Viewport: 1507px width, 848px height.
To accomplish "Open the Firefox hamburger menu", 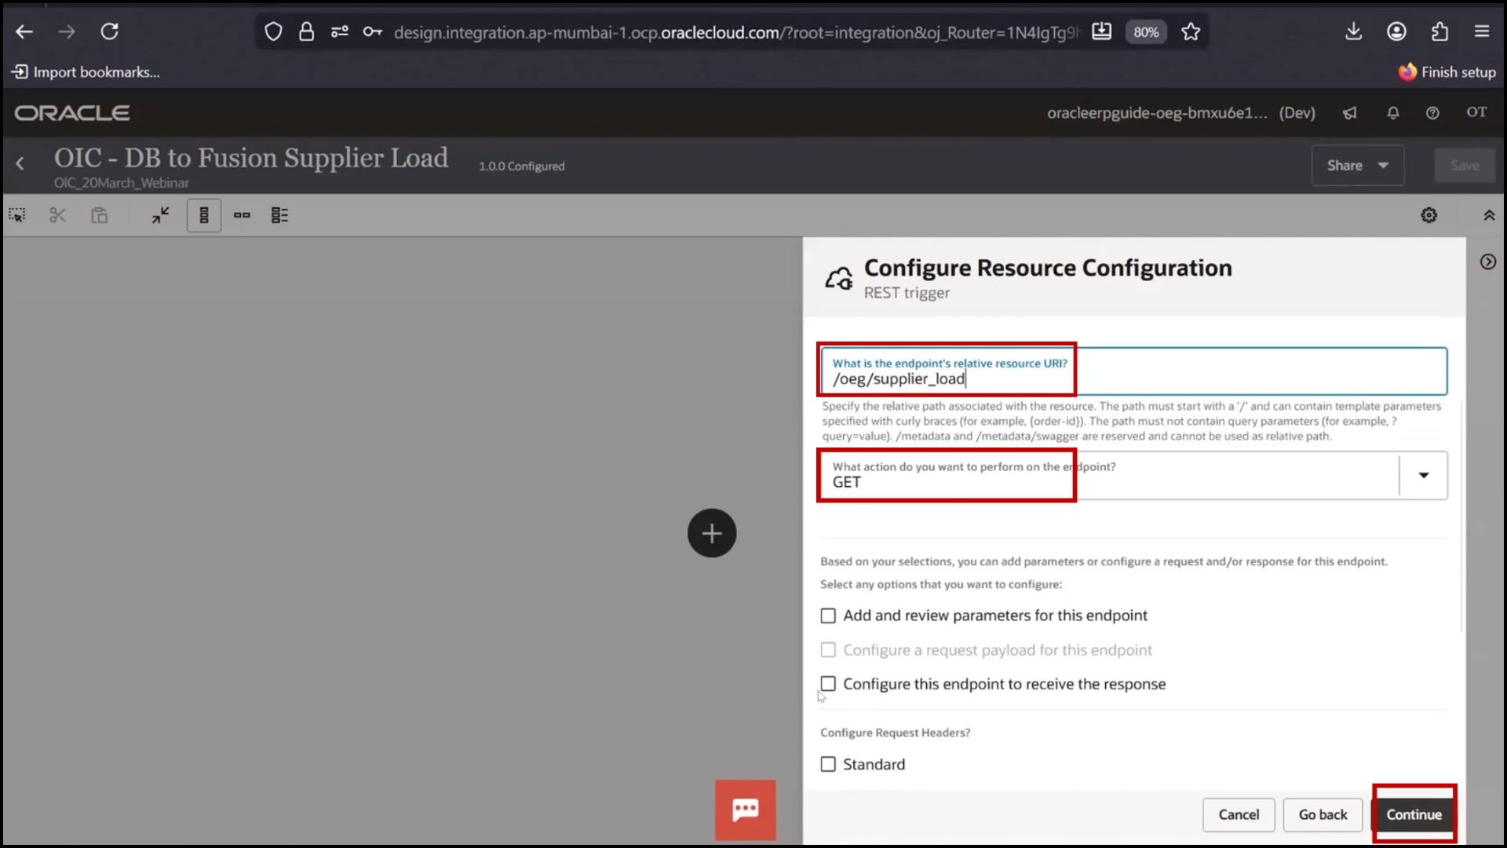I will tap(1481, 31).
